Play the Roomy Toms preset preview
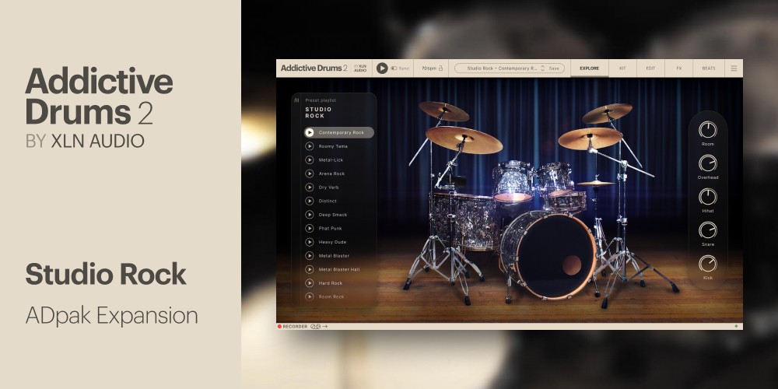This screenshot has width=778, height=389. pos(309,146)
